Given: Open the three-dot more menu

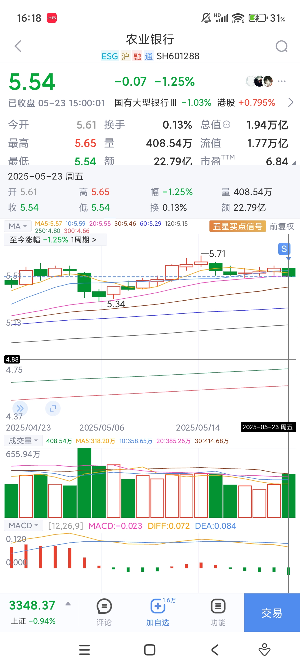Looking at the screenshot, I should coord(282,81).
